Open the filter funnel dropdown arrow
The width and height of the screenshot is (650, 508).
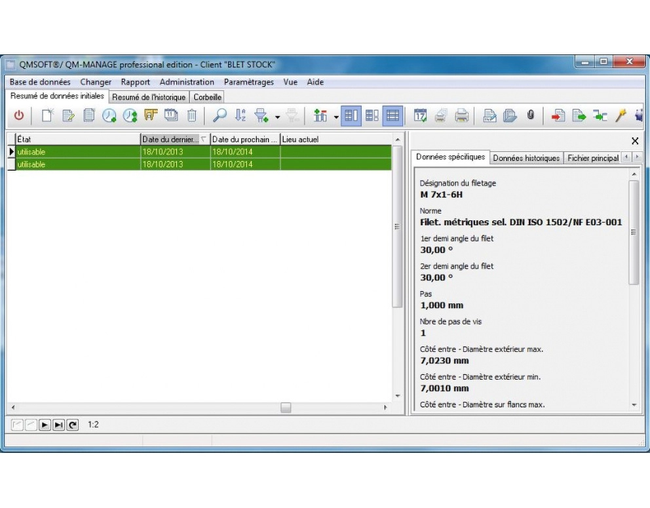point(277,117)
